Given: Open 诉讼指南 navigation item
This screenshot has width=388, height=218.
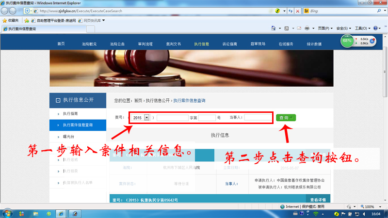Looking at the screenshot, I should click(229, 44).
